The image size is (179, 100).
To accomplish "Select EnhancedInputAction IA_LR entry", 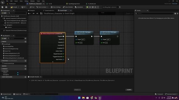I will click(12, 56).
